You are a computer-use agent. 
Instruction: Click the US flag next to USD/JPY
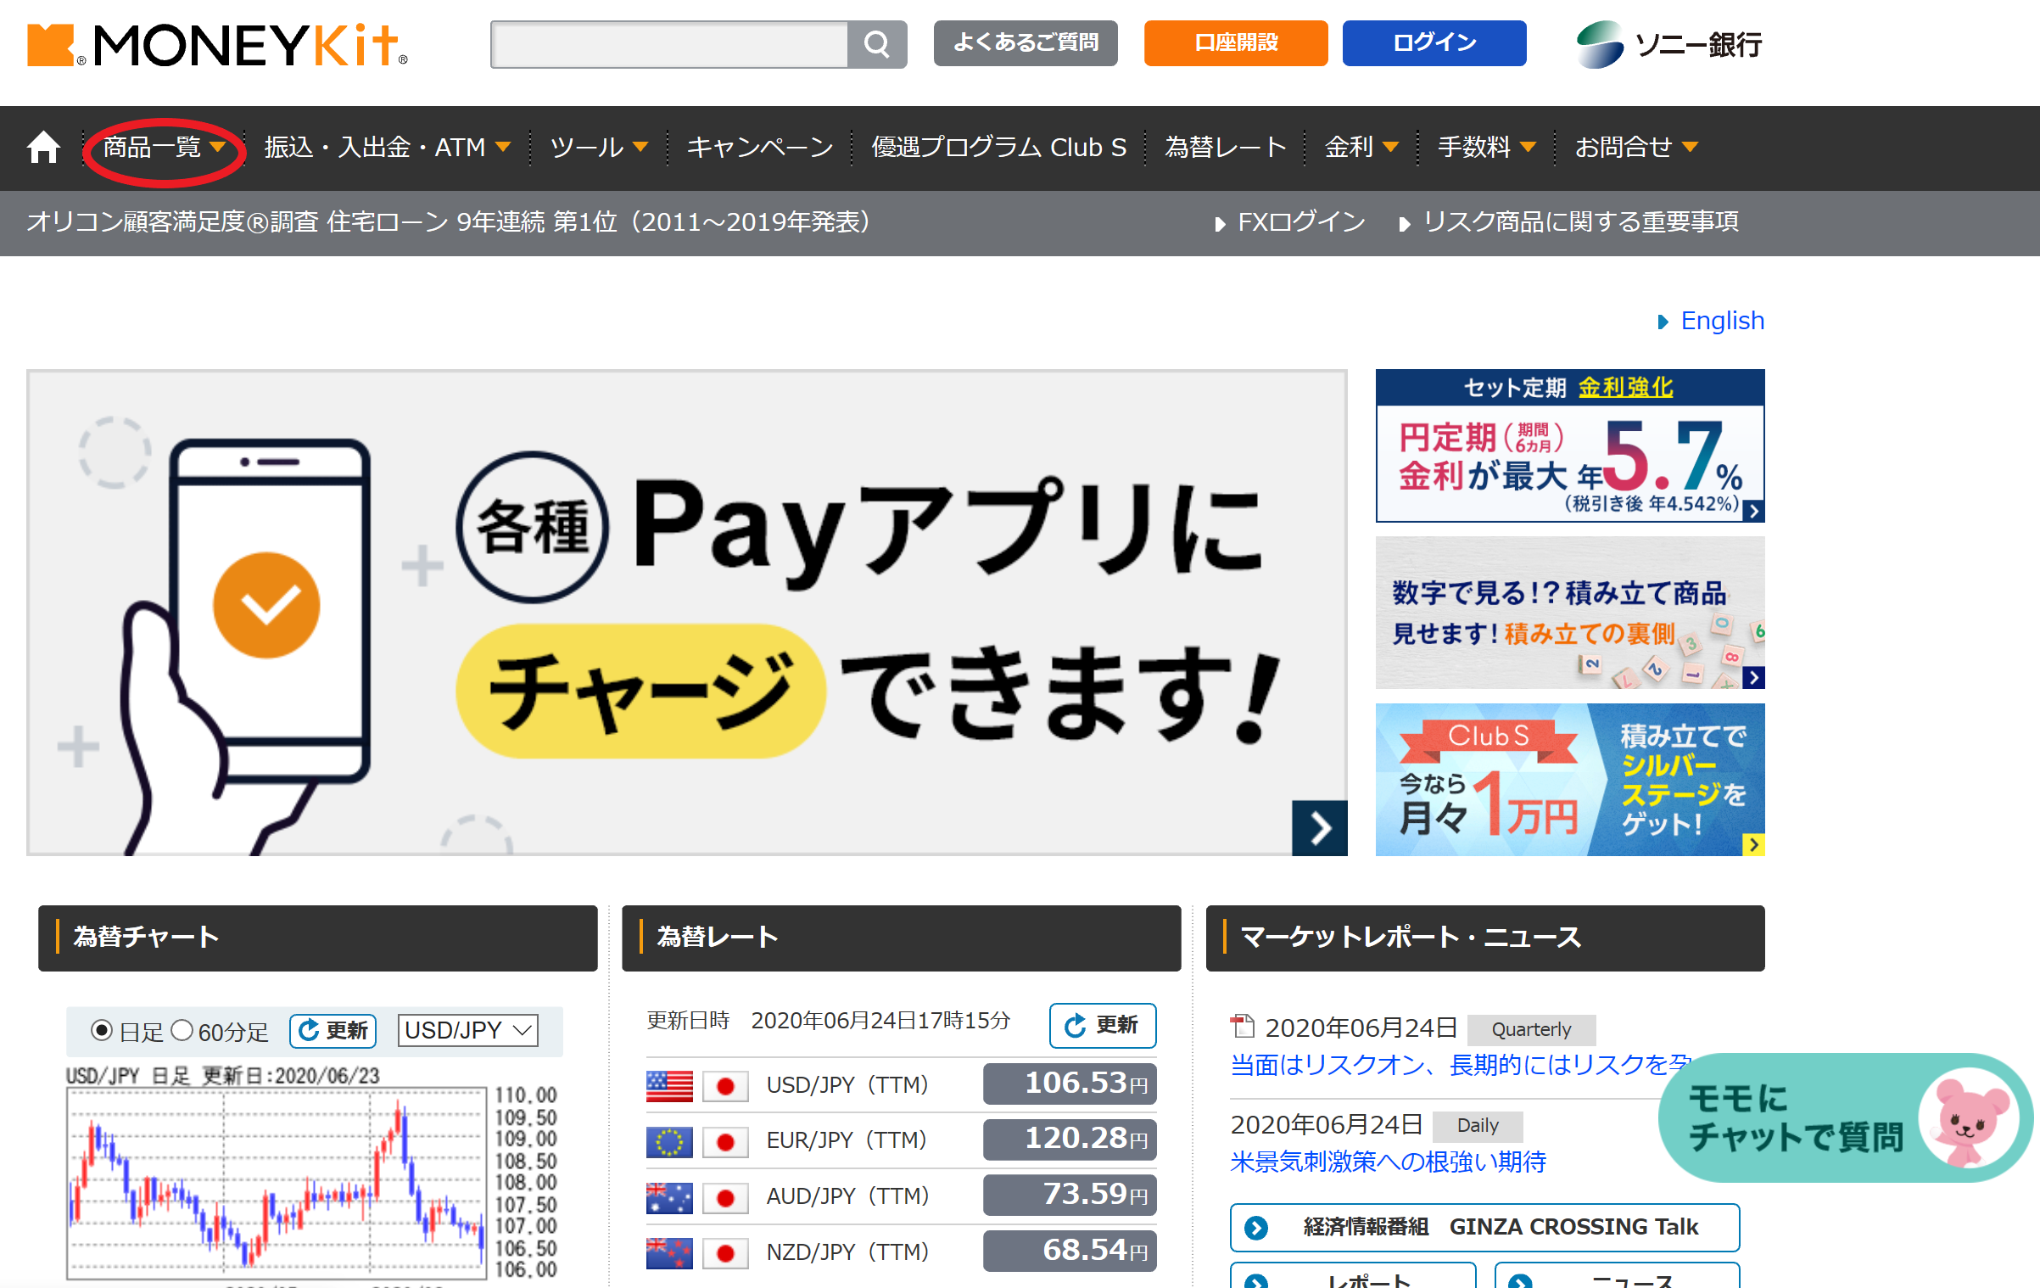coord(669,1084)
